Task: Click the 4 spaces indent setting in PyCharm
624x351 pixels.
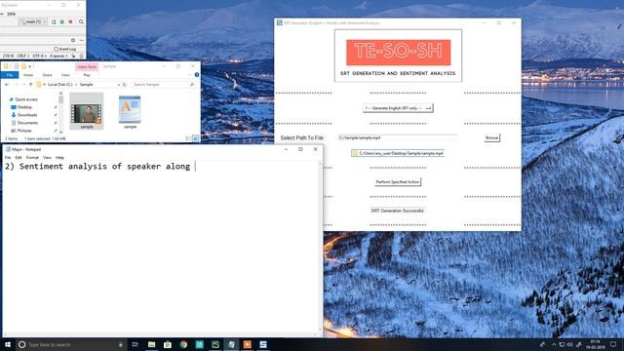Action: 58,57
